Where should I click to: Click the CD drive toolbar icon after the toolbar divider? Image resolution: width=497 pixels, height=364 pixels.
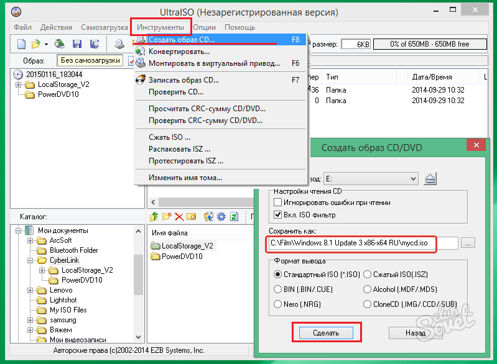(x=119, y=44)
